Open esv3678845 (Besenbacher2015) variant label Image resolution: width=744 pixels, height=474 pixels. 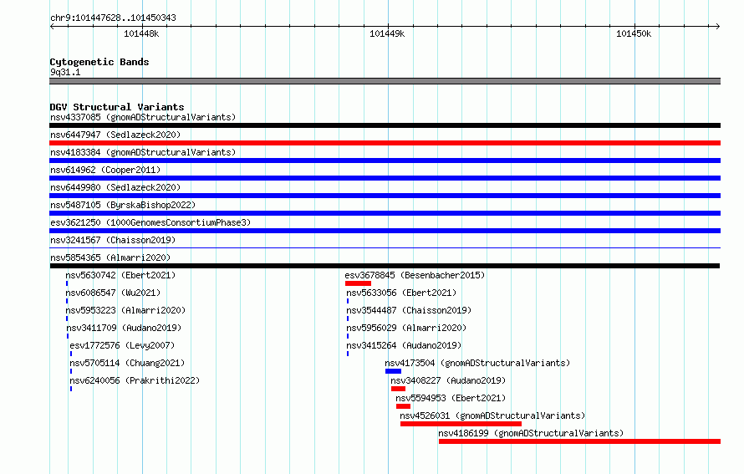pos(415,275)
